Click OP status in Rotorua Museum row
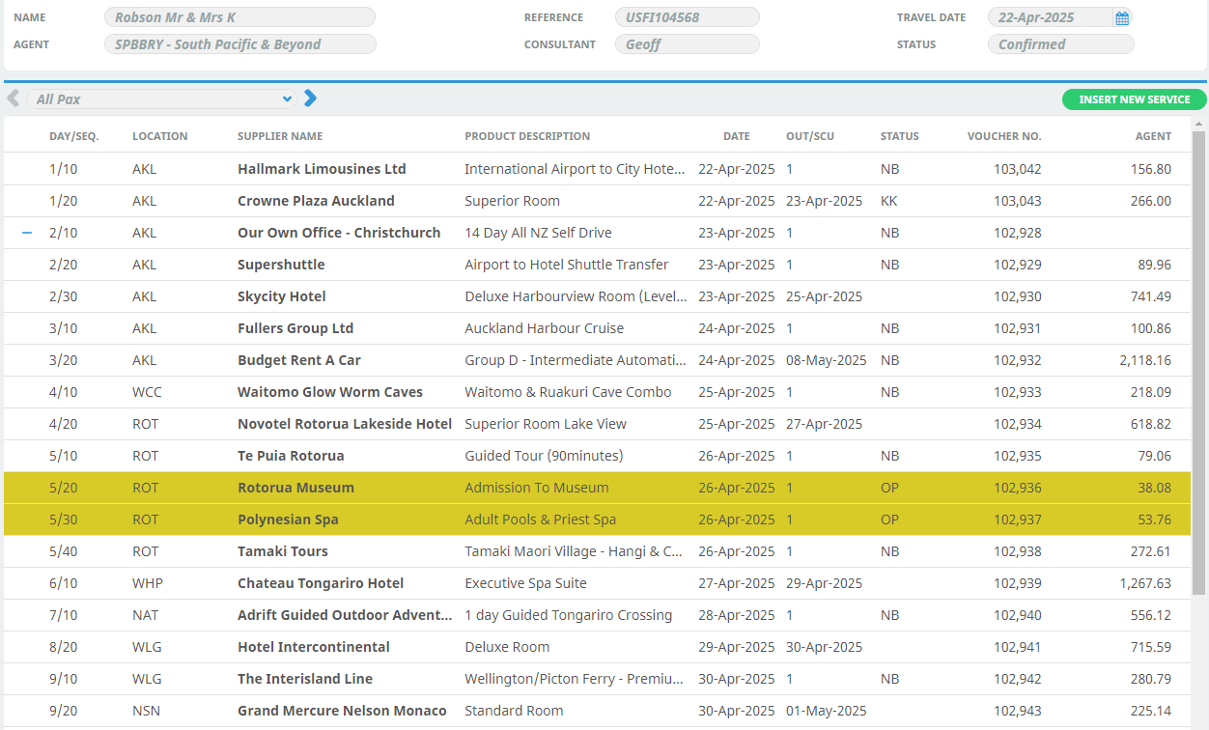1209x730 pixels. (889, 488)
